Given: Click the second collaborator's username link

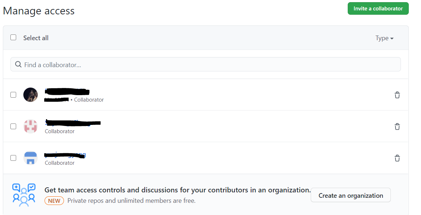Looking at the screenshot, I should 73,123.
